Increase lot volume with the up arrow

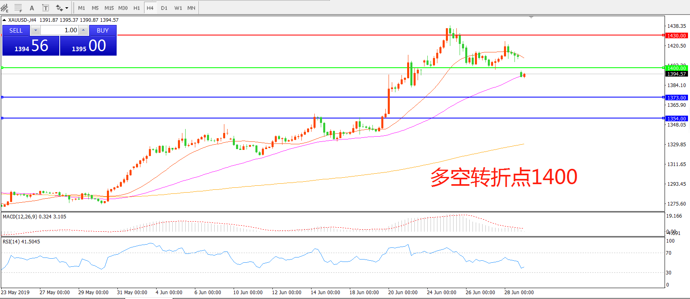pyautogui.click(x=83, y=30)
